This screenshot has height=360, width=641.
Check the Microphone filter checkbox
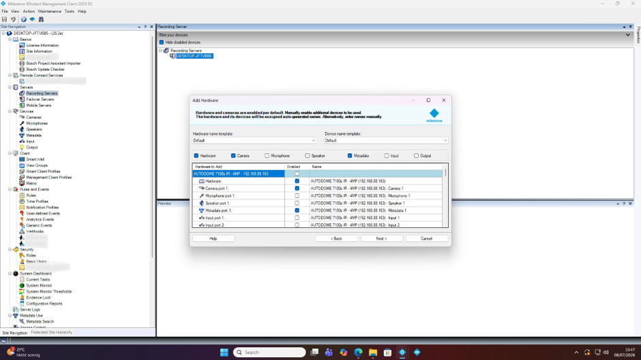click(x=267, y=156)
